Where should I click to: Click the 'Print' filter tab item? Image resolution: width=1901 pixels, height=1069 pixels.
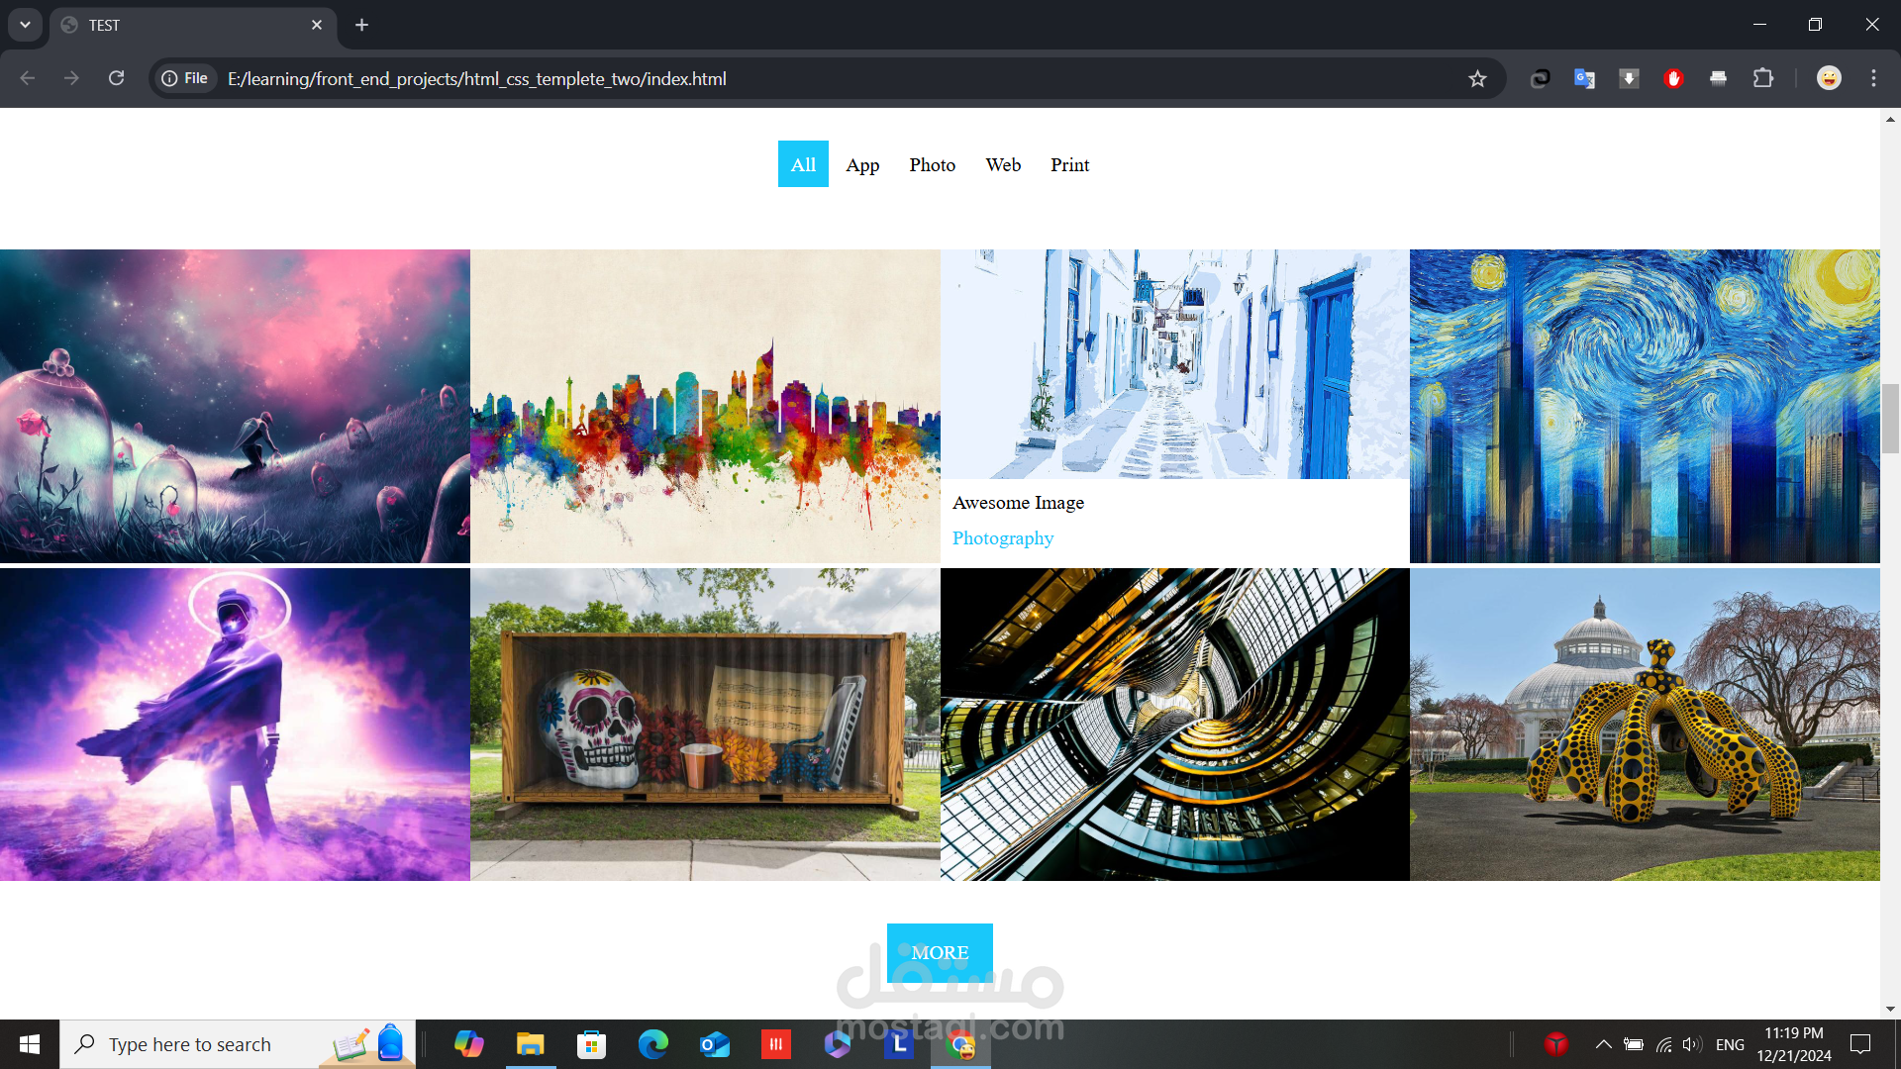click(1069, 163)
